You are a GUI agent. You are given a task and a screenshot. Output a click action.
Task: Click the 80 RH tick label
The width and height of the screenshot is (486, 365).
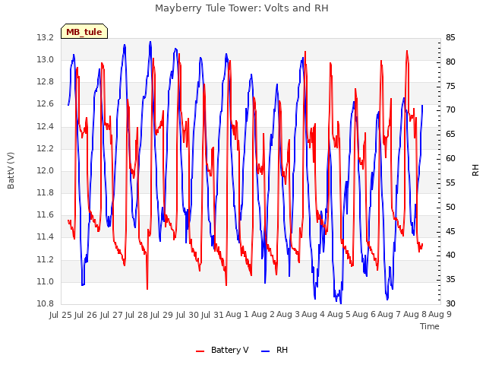click(x=450, y=62)
